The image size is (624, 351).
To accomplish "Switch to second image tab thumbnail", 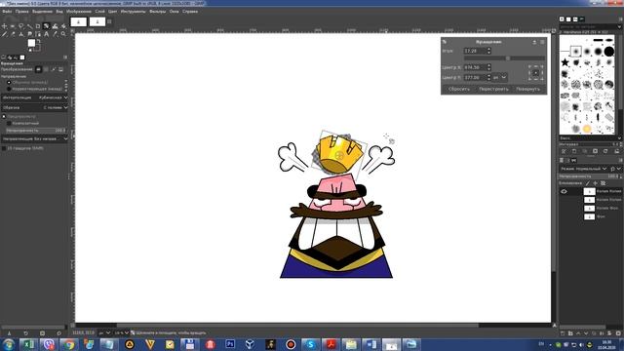I will point(97,21).
